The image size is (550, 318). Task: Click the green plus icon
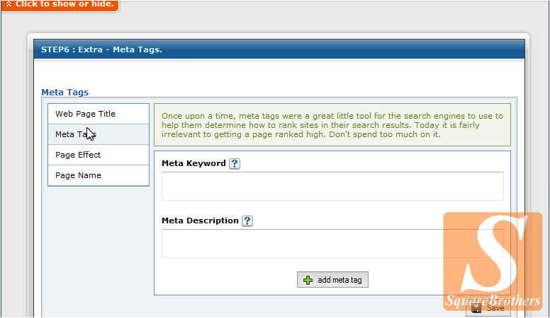click(x=308, y=280)
